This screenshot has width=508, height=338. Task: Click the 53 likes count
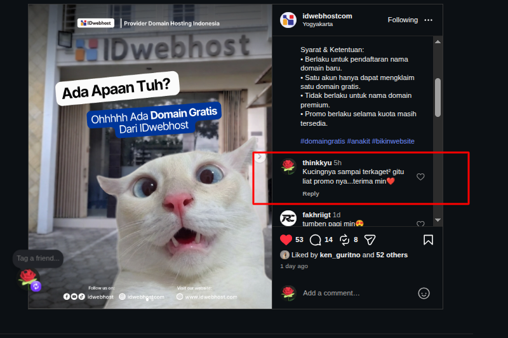[x=299, y=240]
